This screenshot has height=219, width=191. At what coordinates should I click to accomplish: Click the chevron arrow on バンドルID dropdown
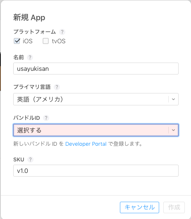pos(174,130)
